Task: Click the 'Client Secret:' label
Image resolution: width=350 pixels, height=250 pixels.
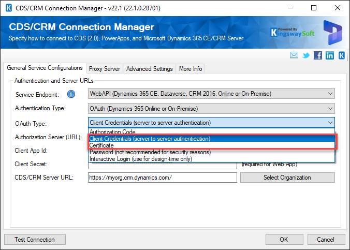Action: coord(31,164)
